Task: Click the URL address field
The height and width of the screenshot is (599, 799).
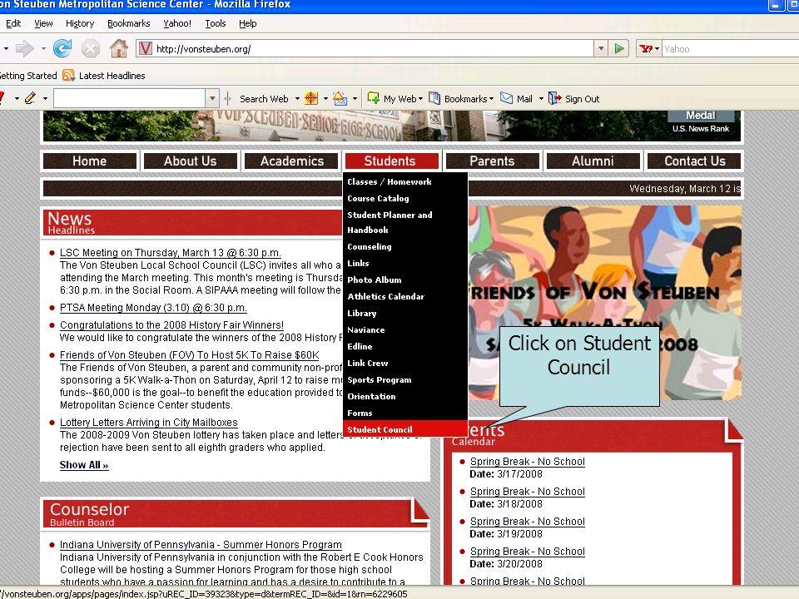Action: (x=365, y=49)
